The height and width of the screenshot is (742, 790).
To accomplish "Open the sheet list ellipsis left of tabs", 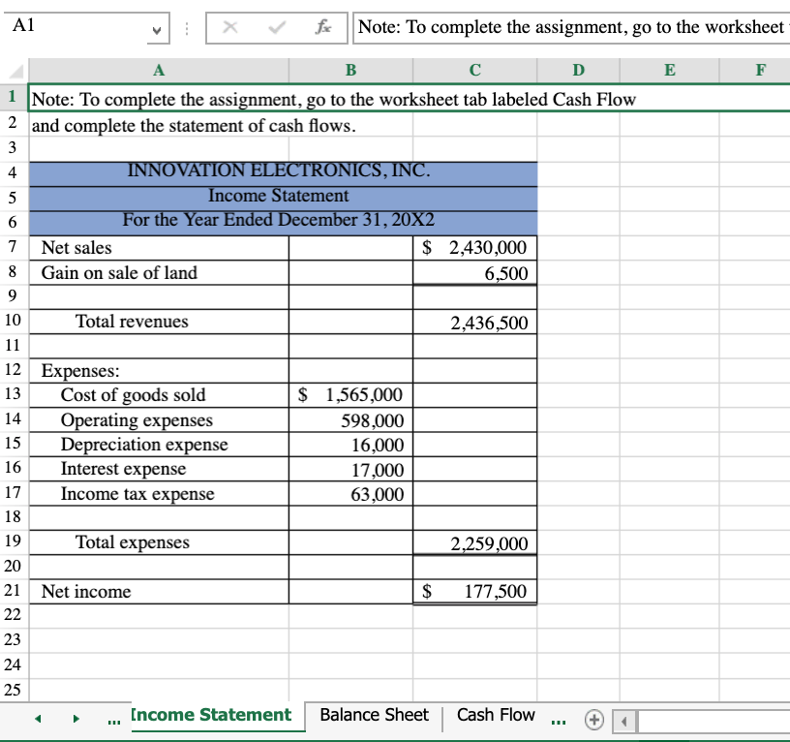I will pyautogui.click(x=111, y=721).
